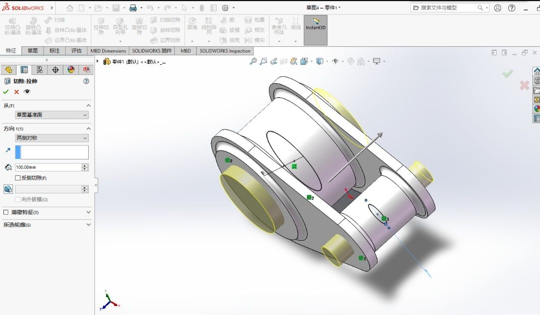Open 两侧对称 end condition dropdown
This screenshot has width=540, height=315.
[x=52, y=138]
